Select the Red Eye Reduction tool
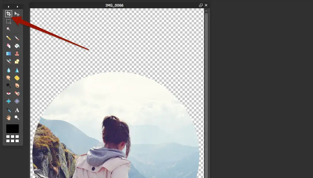This screenshot has height=178, width=313. point(9,93)
